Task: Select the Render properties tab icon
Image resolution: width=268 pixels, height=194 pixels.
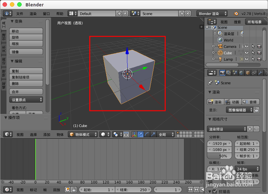Action: (222, 73)
